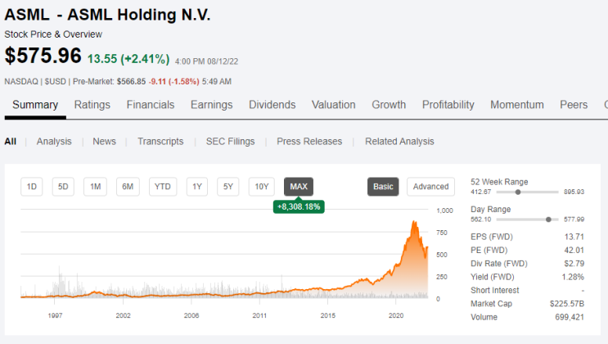Image resolution: width=608 pixels, height=344 pixels.
Task: Open the Financials tab
Action: 151,105
